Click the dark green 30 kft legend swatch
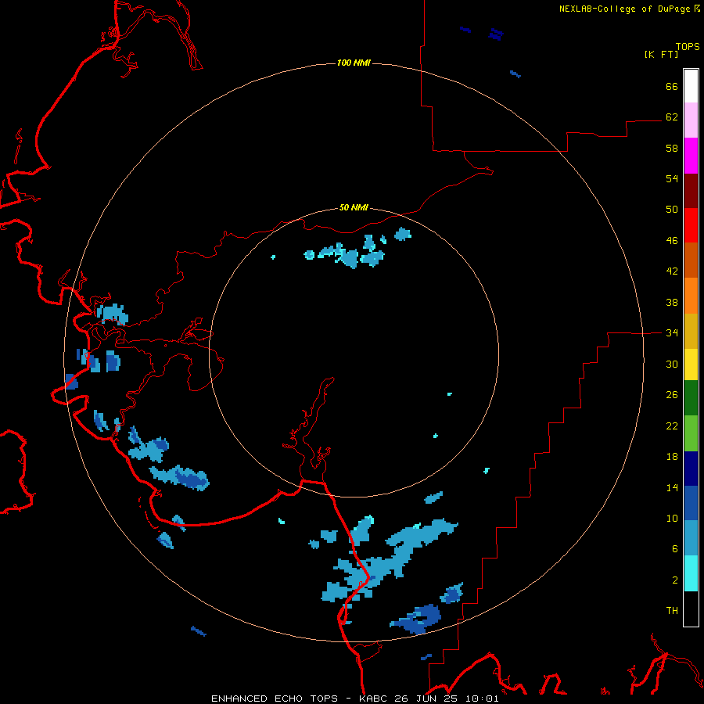This screenshot has width=704, height=704. (691, 398)
